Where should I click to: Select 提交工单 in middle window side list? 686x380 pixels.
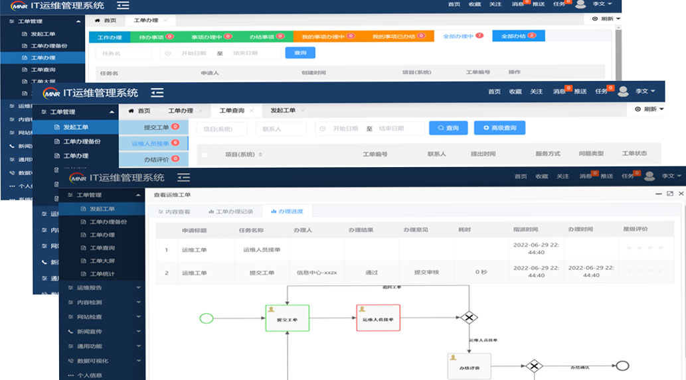[x=153, y=127]
